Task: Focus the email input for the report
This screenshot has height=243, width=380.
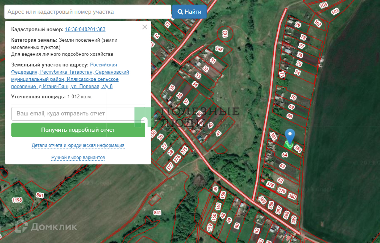Action: pos(78,114)
